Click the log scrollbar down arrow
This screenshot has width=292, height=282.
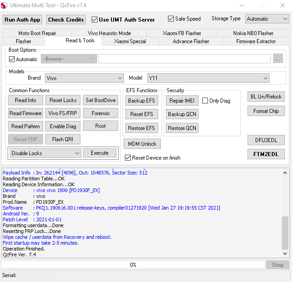click(285, 254)
